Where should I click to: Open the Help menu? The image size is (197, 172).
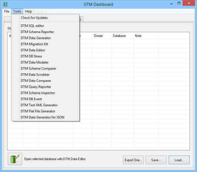[x=28, y=11]
